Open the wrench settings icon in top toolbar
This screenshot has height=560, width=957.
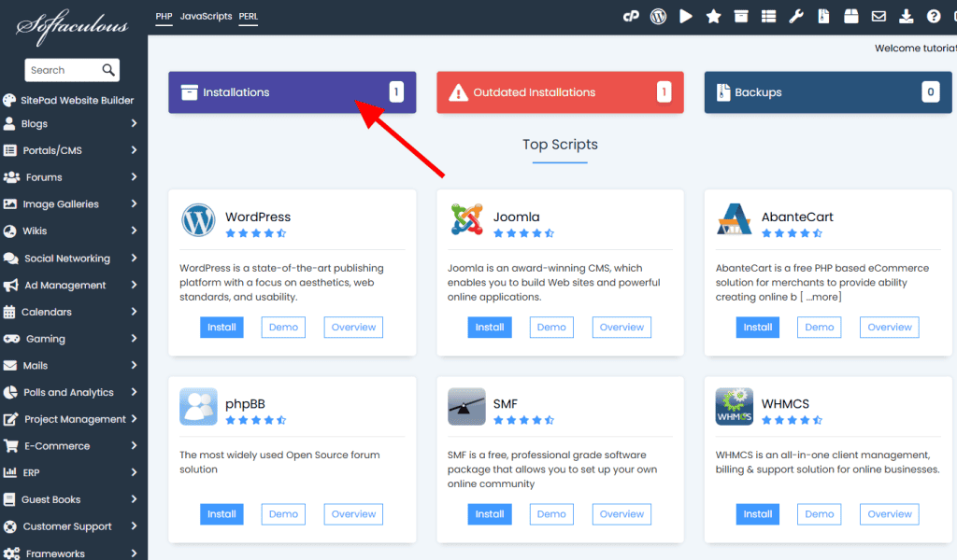pyautogui.click(x=796, y=17)
